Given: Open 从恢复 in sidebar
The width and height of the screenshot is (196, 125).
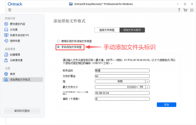Looking at the screenshot, I should tap(14, 30).
